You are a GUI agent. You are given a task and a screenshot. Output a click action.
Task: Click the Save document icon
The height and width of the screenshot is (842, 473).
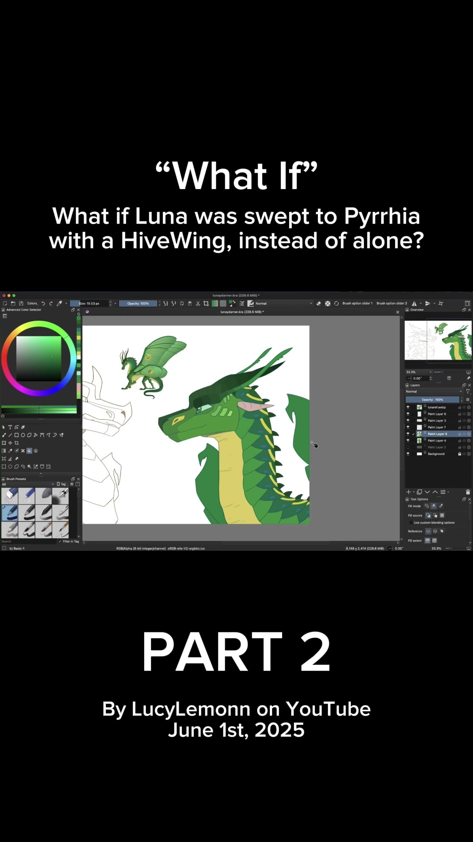pos(21,303)
